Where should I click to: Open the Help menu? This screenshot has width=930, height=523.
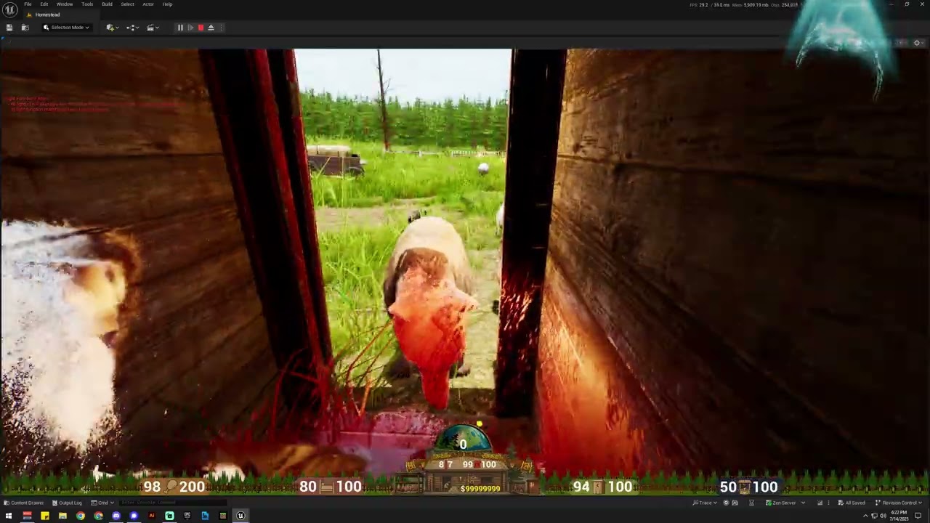point(167,4)
